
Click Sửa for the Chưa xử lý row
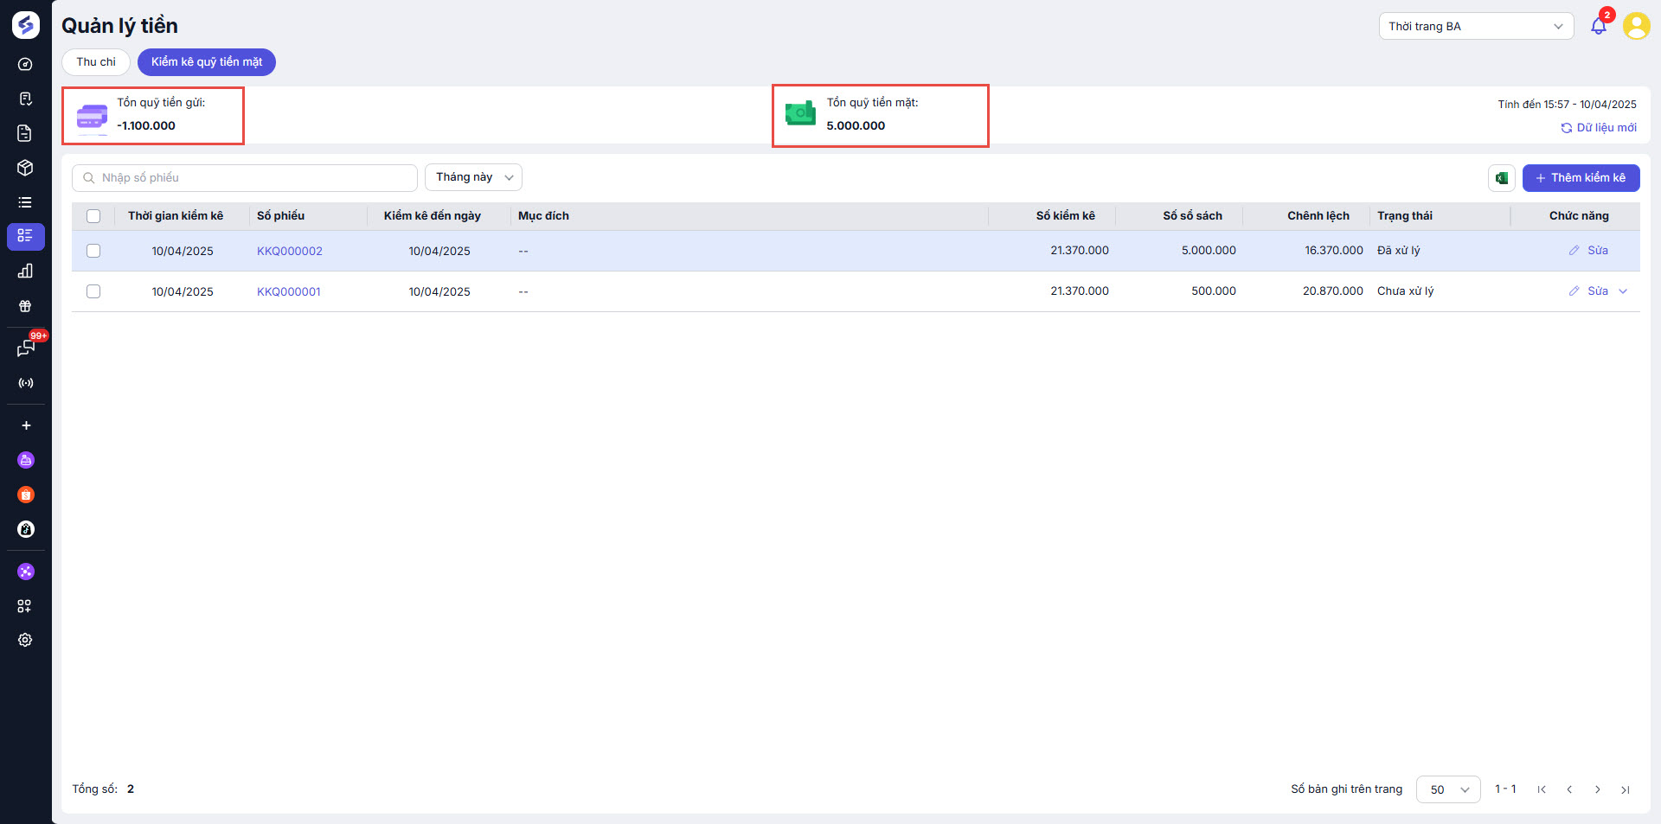[x=1598, y=291]
